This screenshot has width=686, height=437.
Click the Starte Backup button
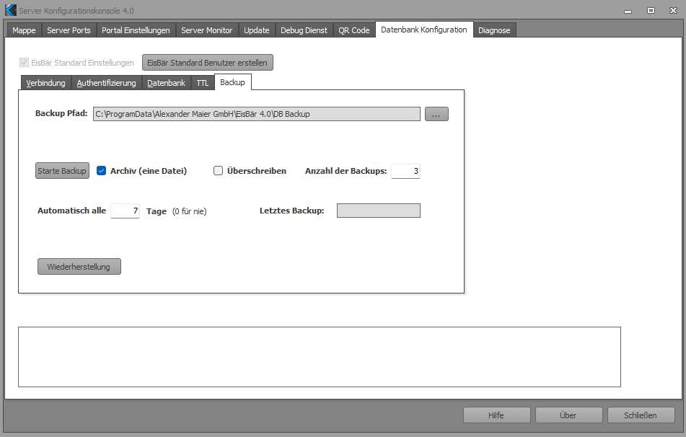62,171
